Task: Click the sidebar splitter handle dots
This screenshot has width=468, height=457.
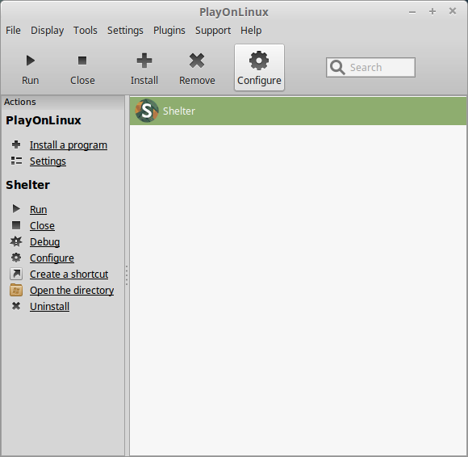Action: coord(127,275)
